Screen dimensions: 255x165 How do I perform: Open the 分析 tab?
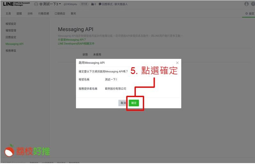coord(30,13)
